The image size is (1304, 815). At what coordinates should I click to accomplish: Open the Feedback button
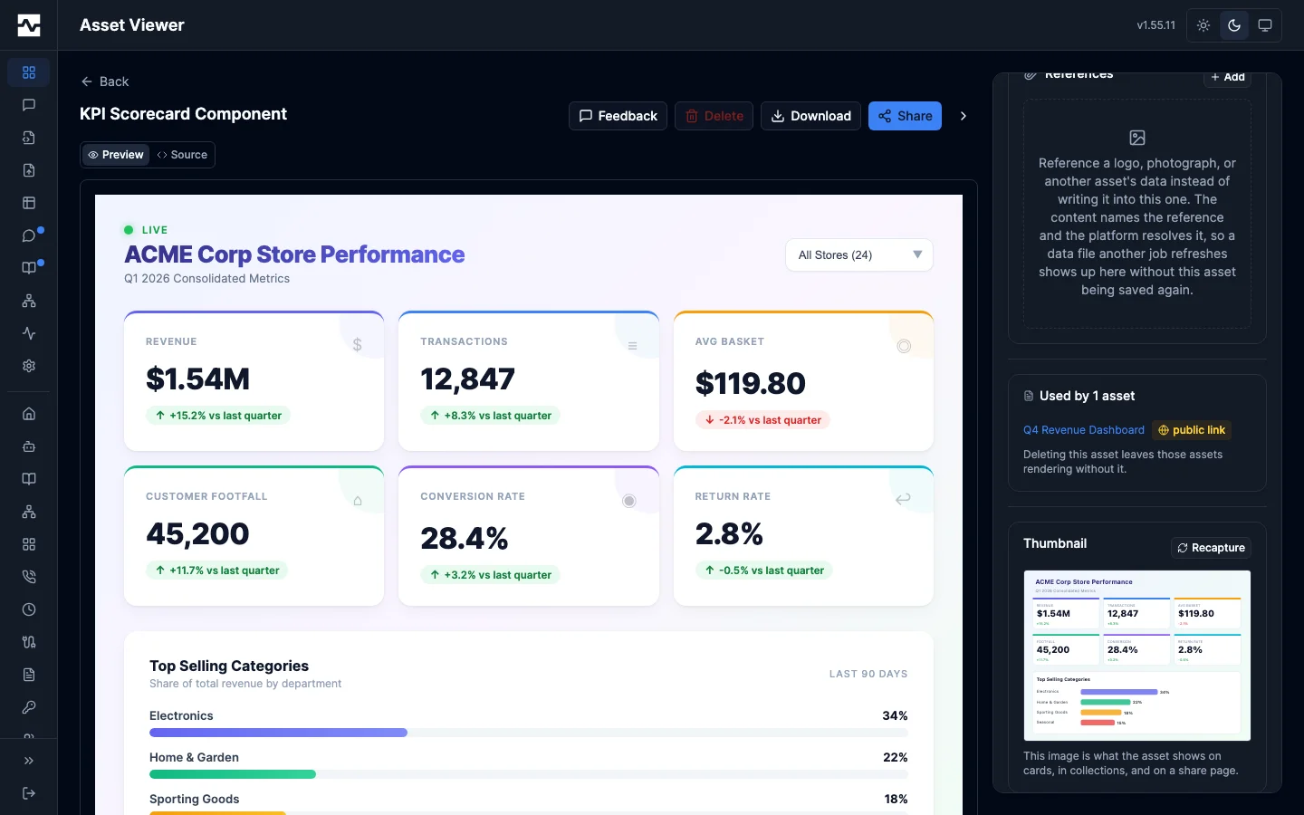pos(618,116)
